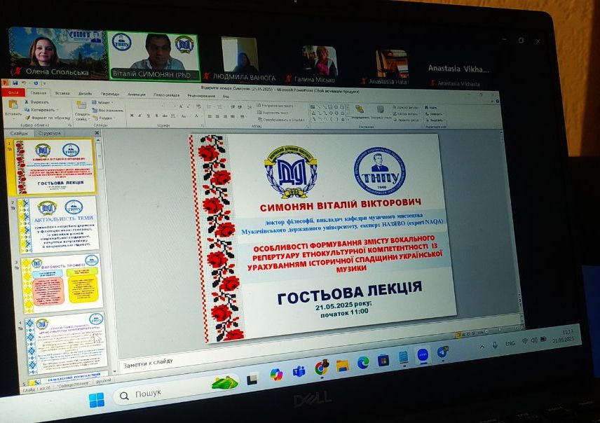600x423 pixels.
Task: Open the font color picker
Action: click(x=196, y=116)
